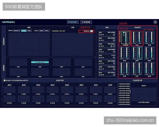Viewport: 159px width, 127px height.
Task: Select 房间6 编码器 radio in 本区信号源
Action: [x=79, y=103]
